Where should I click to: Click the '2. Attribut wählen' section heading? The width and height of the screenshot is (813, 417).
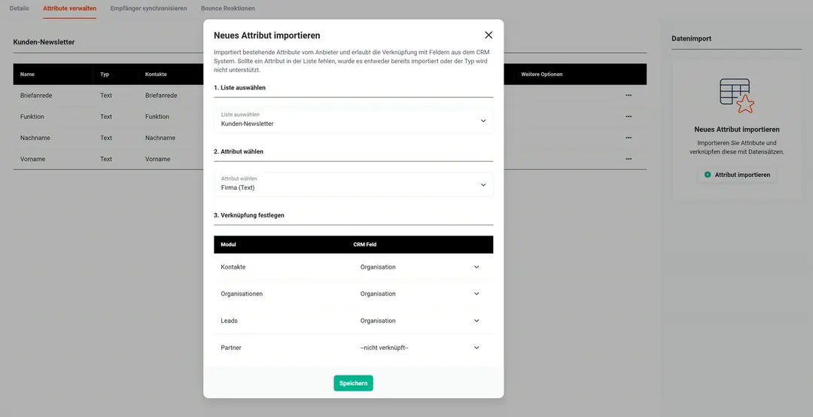click(239, 151)
